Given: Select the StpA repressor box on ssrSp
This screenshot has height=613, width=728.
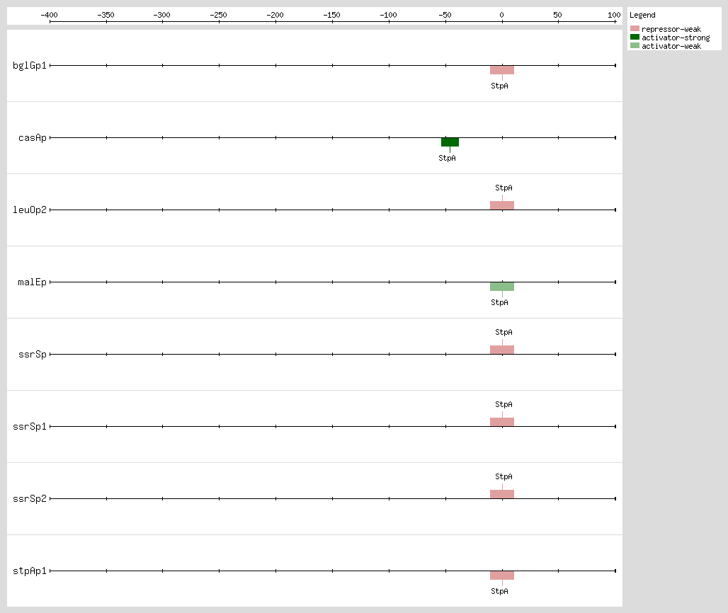Looking at the screenshot, I should (x=502, y=350).
